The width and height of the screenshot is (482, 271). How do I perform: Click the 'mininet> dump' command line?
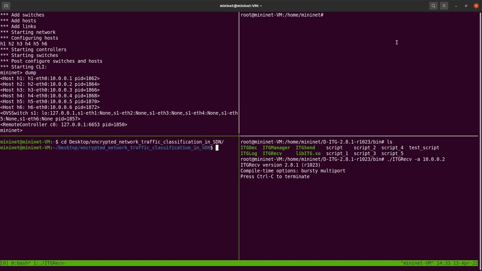tap(18, 73)
